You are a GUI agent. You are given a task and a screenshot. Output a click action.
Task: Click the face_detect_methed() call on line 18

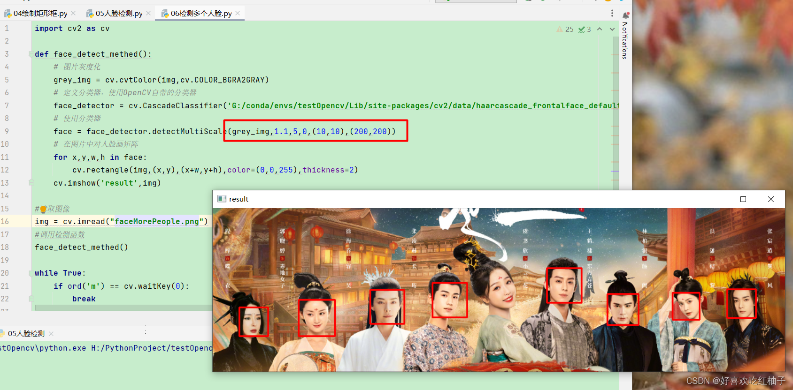point(81,247)
